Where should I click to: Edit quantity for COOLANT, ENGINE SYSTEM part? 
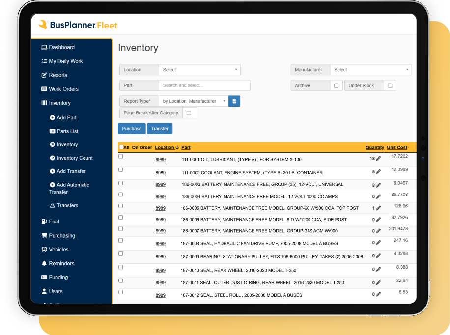click(x=378, y=172)
